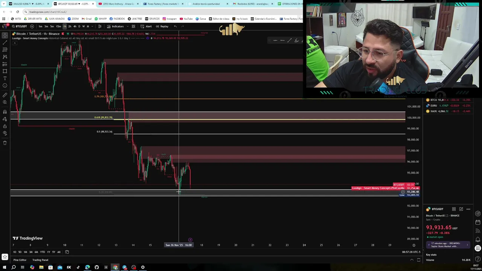Switch to the Marc Anthony YouTube tab
Image resolution: width=482 pixels, height=271 pixels.
[118, 4]
